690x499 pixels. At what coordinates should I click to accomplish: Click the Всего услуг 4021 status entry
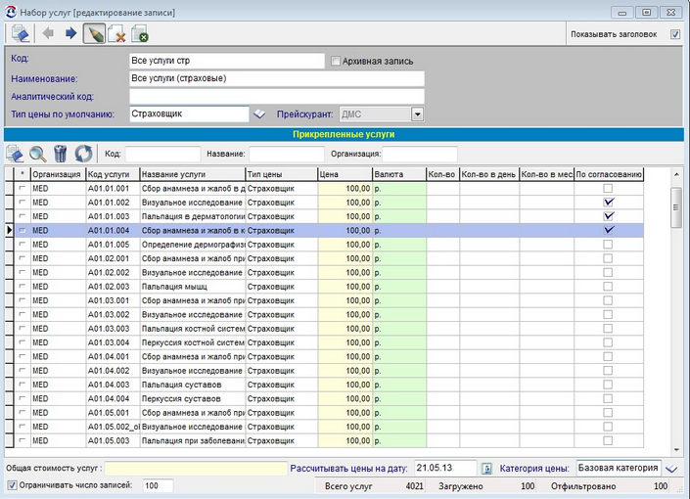[x=374, y=486]
